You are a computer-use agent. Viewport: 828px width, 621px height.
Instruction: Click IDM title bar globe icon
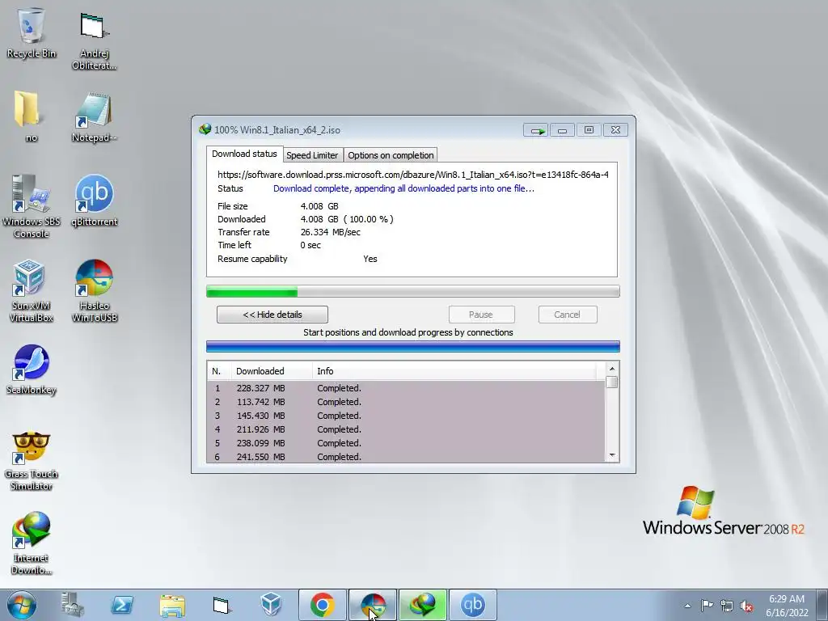tap(205, 129)
